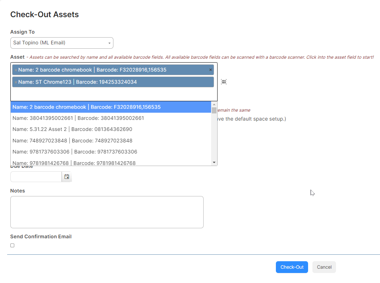The image size is (380, 283).
Task: Click the up arrow on the asset list scrollbar
Action: (215, 104)
